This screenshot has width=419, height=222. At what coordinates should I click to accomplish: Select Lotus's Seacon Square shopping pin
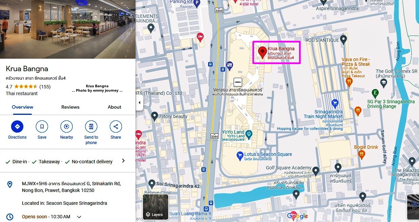(240, 156)
